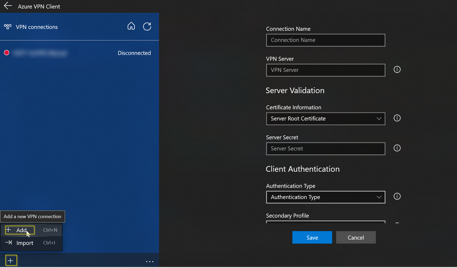The image size is (457, 268).
Task: Go back using the arrow in title bar
Action: [x=8, y=6]
